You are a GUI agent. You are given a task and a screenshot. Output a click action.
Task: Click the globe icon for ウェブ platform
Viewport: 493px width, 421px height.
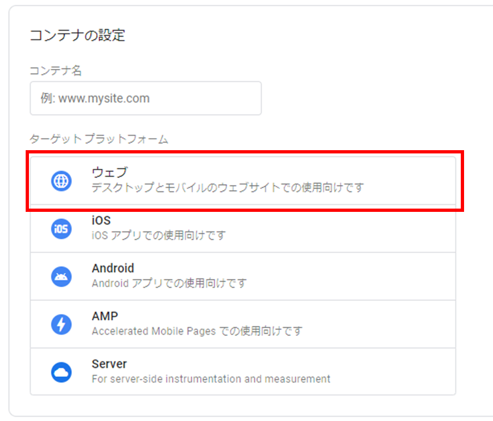[x=61, y=181]
